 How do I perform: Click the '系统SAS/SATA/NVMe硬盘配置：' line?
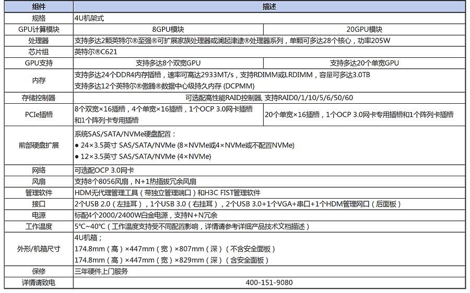(x=125, y=134)
